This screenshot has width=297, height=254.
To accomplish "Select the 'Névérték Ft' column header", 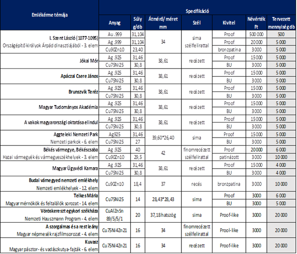I will coord(256,23).
